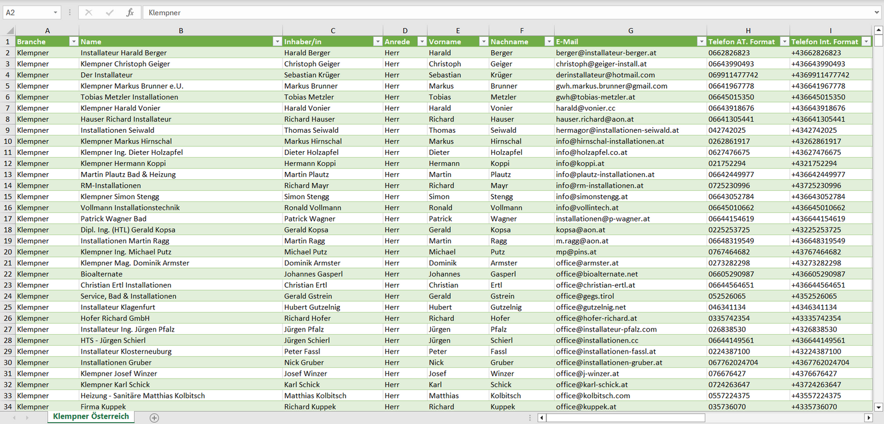
Task: Open the Branche column filter dropdown
Action: 73,42
